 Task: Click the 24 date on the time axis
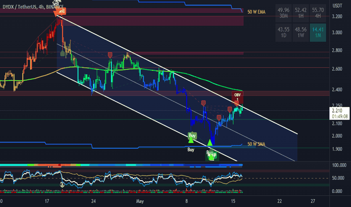coord(93,201)
